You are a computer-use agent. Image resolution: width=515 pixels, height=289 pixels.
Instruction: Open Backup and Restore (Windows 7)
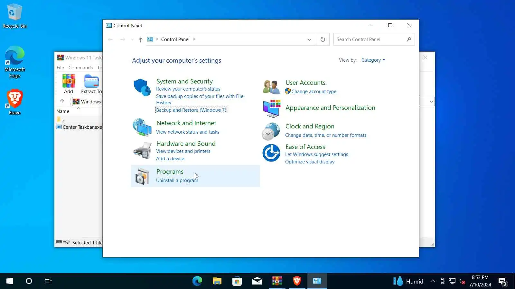pyautogui.click(x=191, y=110)
